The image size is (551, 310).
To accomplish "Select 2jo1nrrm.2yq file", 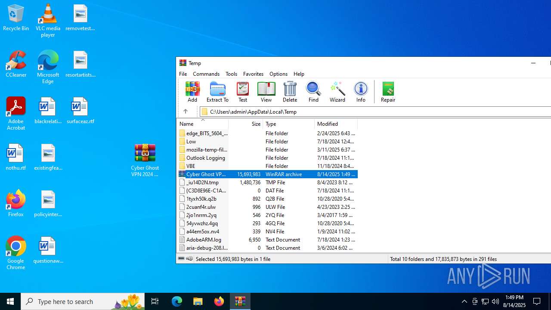I will click(x=268, y=215).
